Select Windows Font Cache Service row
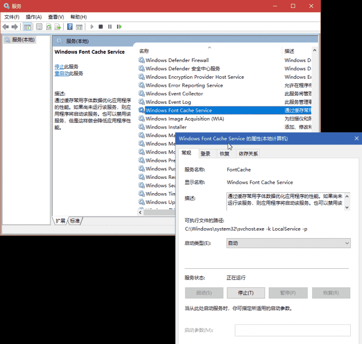362x344 pixels. pyautogui.click(x=225, y=110)
